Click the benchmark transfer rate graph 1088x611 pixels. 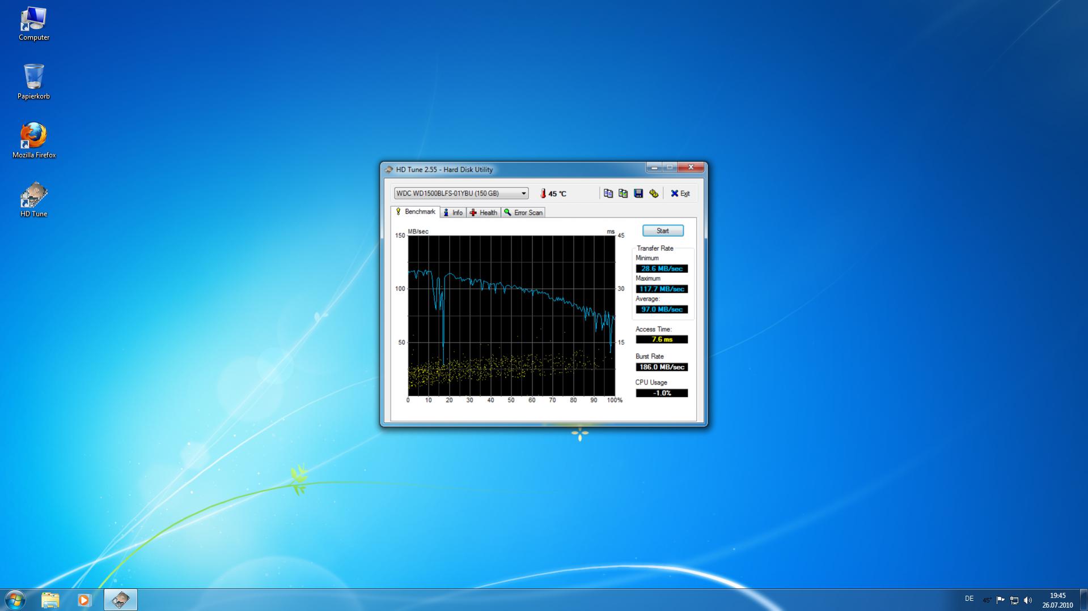coord(511,316)
